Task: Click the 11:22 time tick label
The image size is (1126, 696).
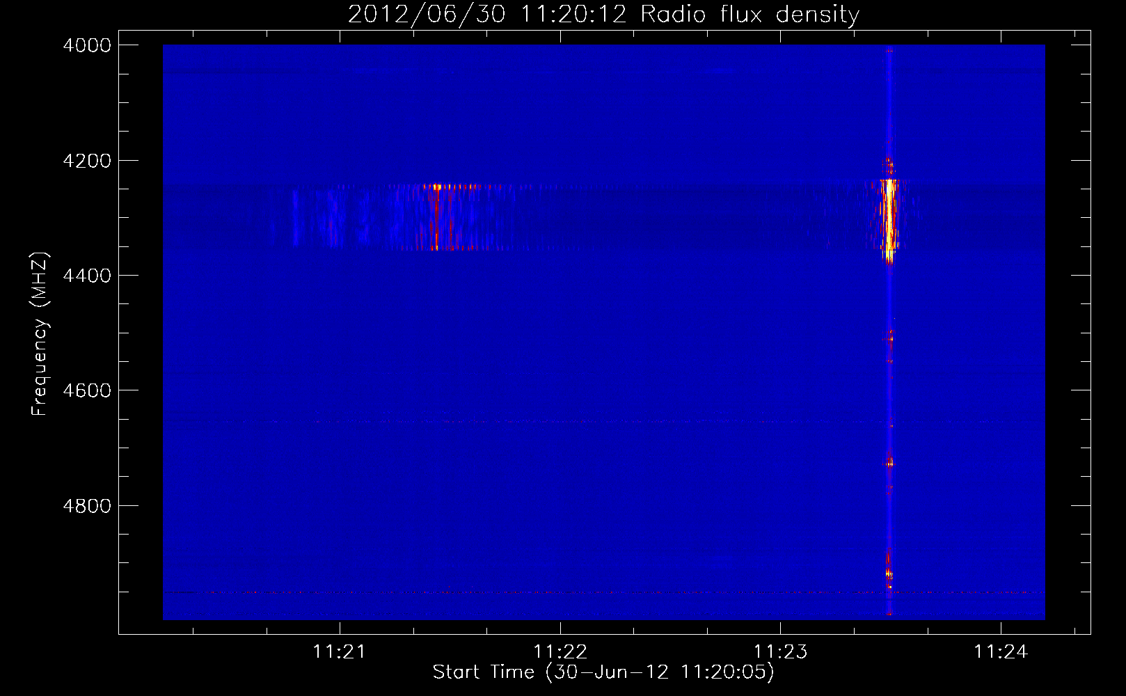Action: tap(560, 652)
